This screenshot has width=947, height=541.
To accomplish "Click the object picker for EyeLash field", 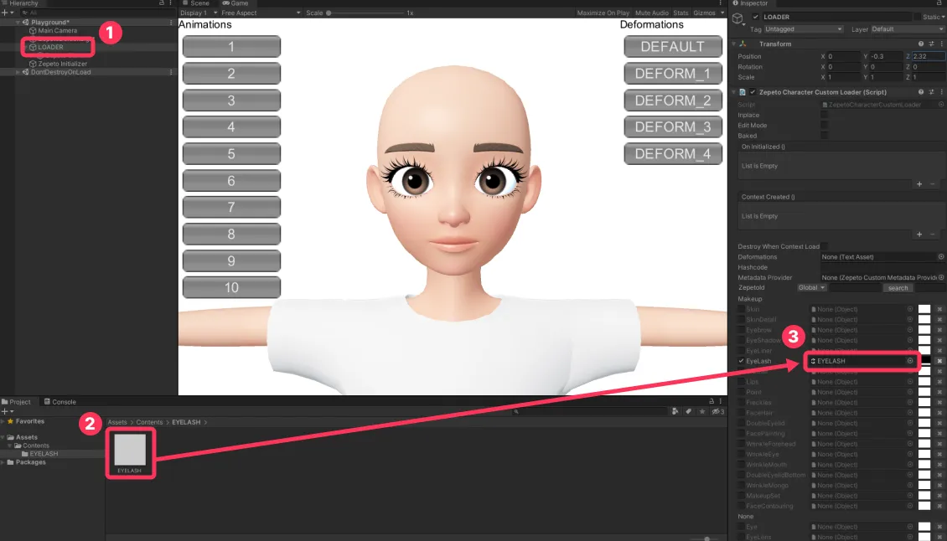I will point(909,361).
